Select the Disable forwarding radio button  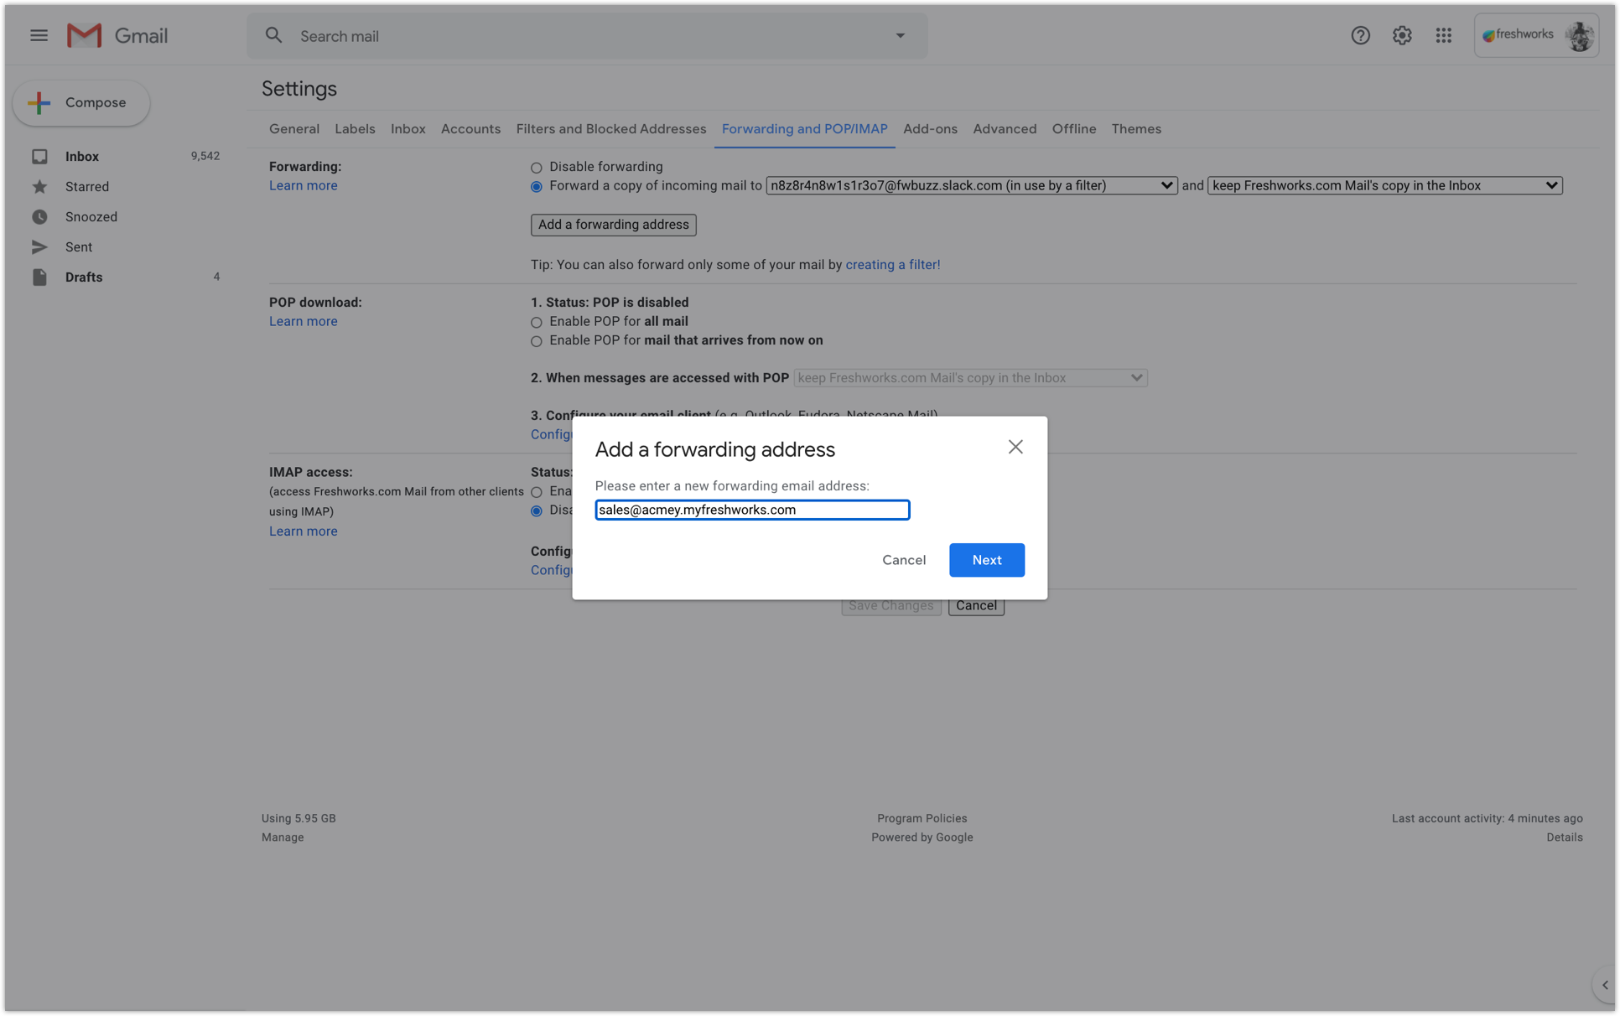click(x=537, y=168)
